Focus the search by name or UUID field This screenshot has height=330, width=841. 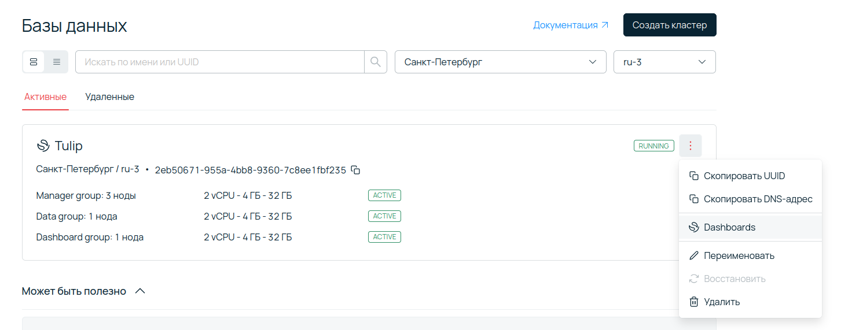point(220,62)
